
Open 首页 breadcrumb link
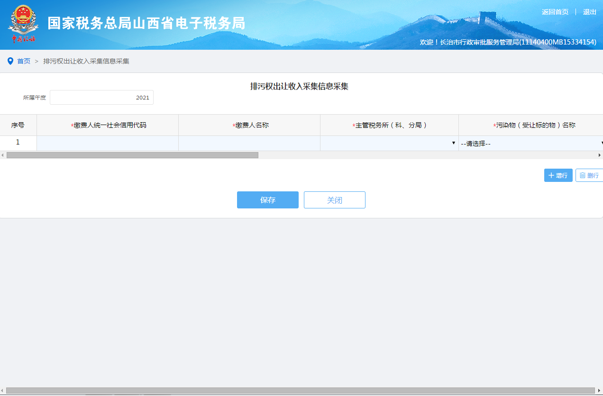pyautogui.click(x=24, y=61)
